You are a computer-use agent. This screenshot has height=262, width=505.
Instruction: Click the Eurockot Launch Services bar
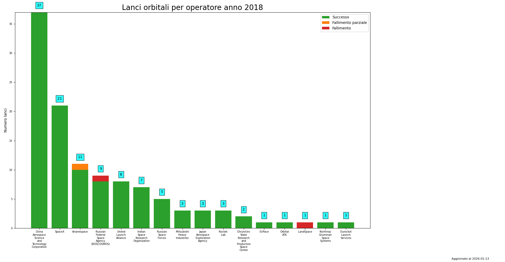pos(346,225)
